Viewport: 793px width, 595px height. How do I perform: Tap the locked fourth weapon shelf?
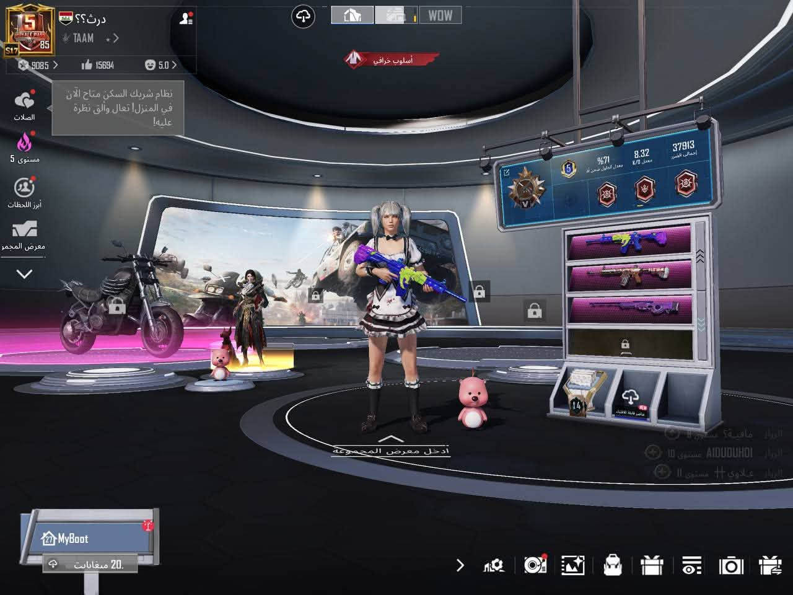(631, 344)
